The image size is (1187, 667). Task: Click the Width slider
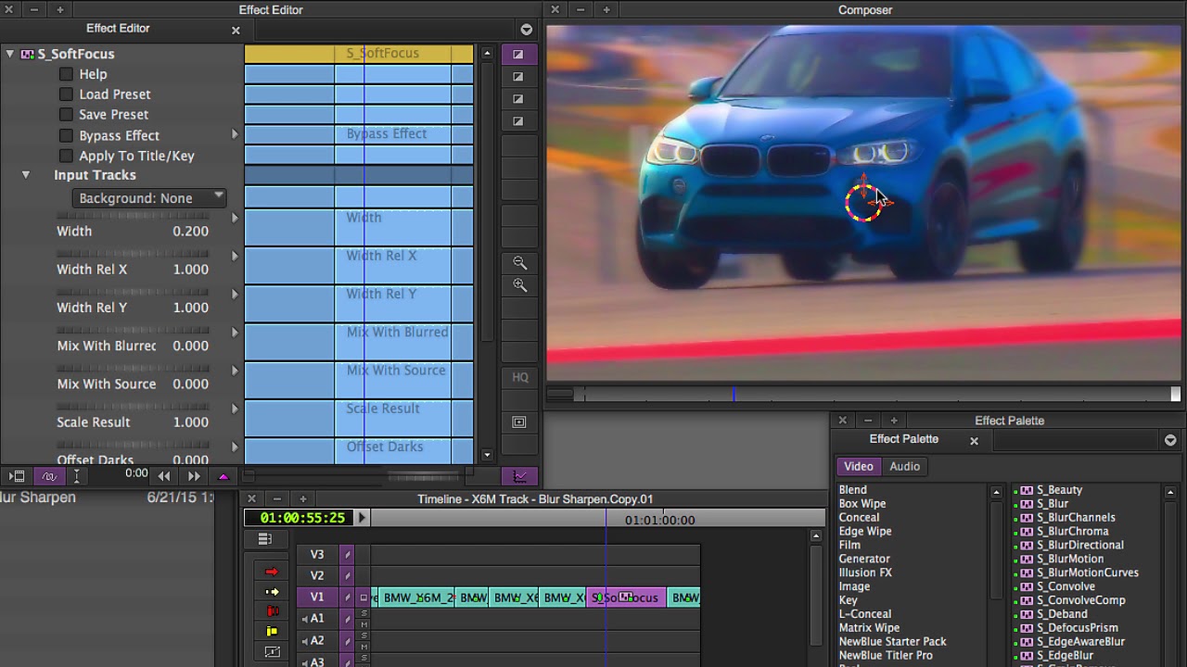click(x=133, y=216)
